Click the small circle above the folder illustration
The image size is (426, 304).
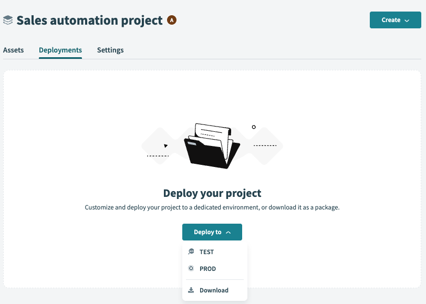[x=254, y=127]
